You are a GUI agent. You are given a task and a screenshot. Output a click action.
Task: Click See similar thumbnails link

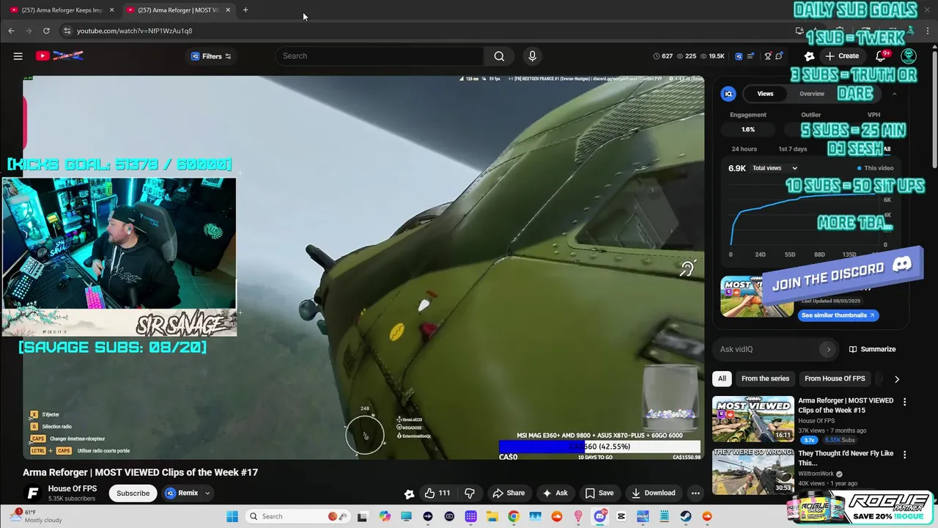point(838,315)
